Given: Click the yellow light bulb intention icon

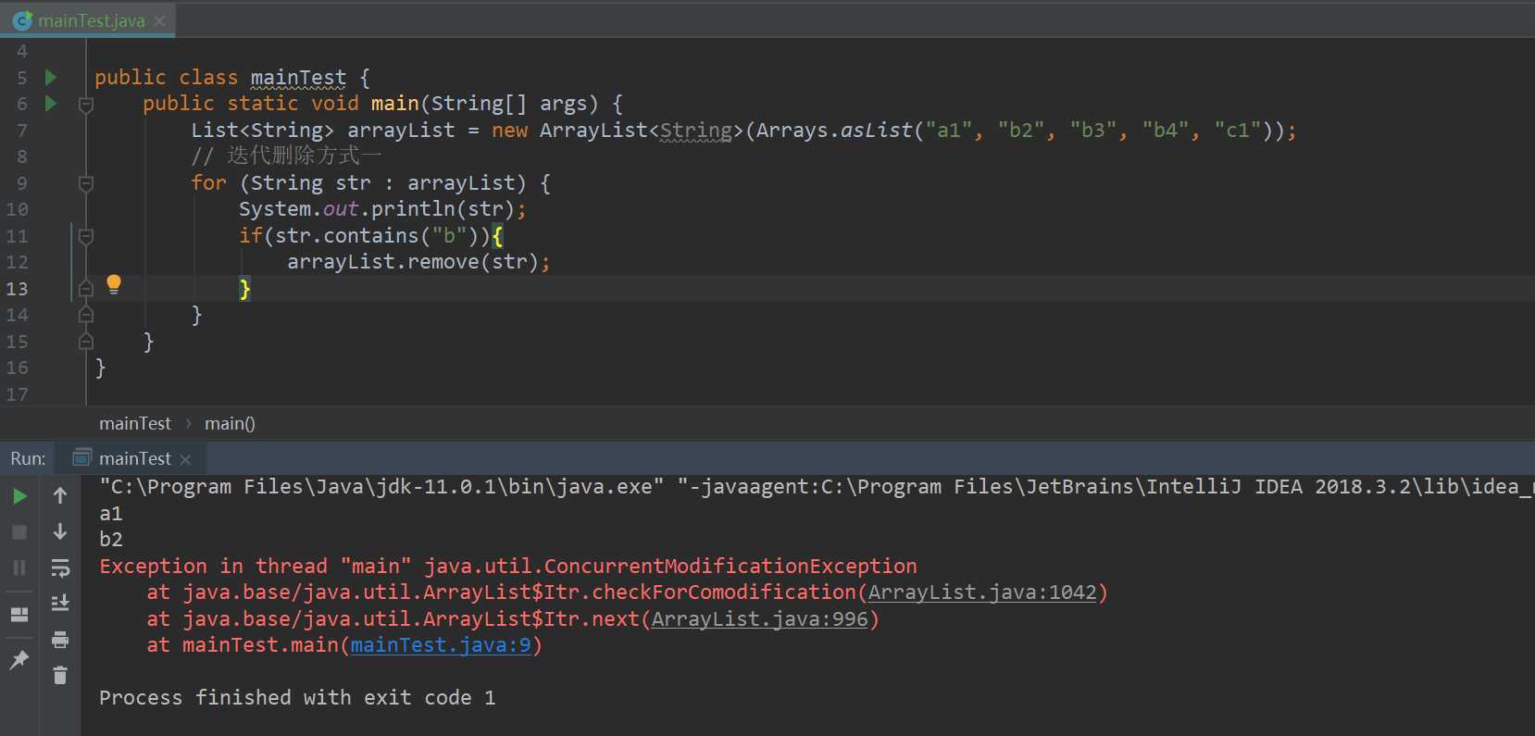Looking at the screenshot, I should click(x=114, y=284).
